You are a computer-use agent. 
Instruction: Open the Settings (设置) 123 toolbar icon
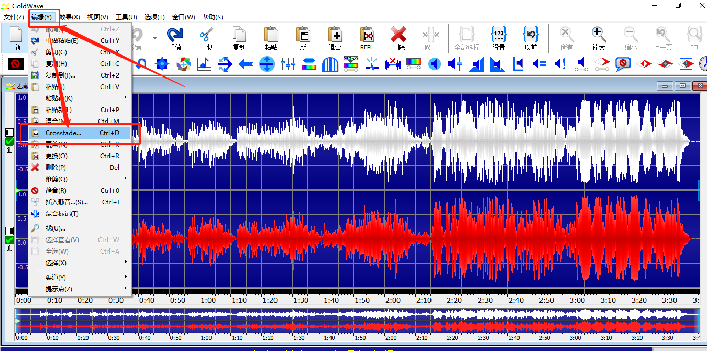click(x=499, y=36)
